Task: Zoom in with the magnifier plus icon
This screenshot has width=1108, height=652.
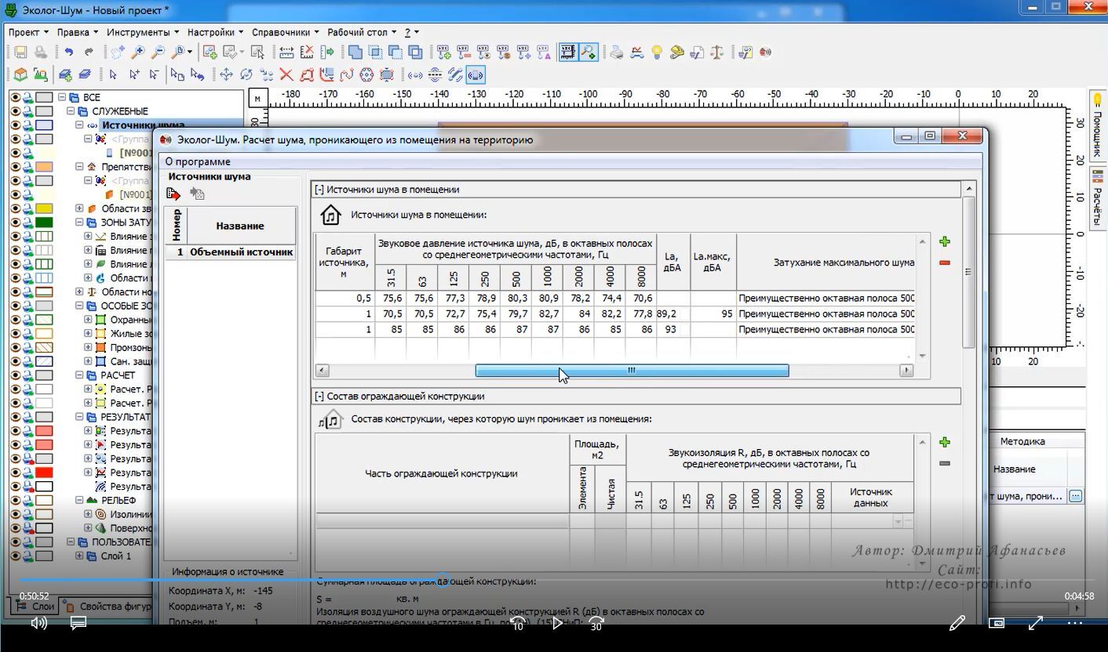Action: 138,53
